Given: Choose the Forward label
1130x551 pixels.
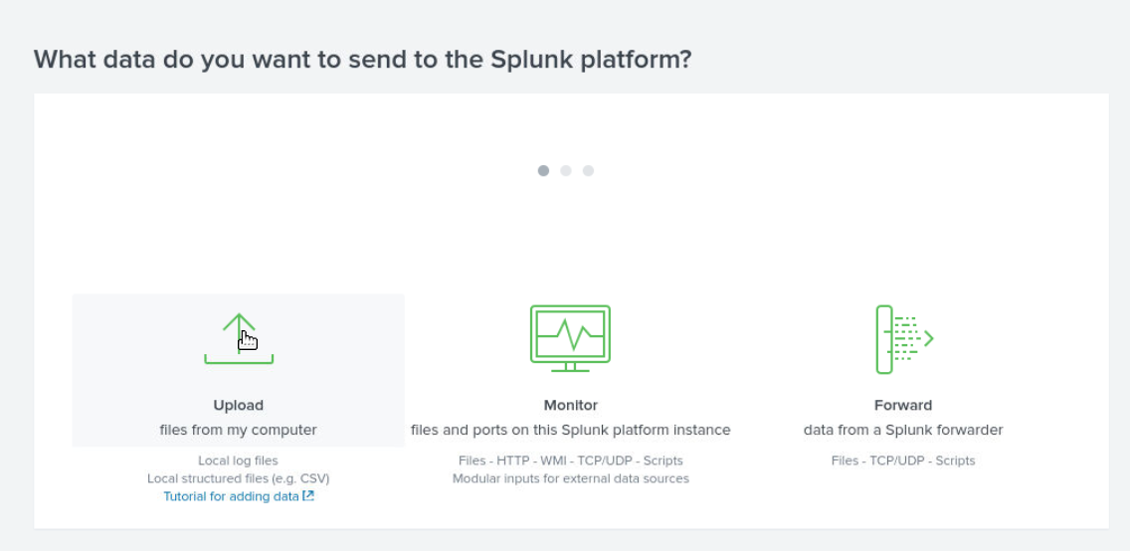Looking at the screenshot, I should [903, 406].
